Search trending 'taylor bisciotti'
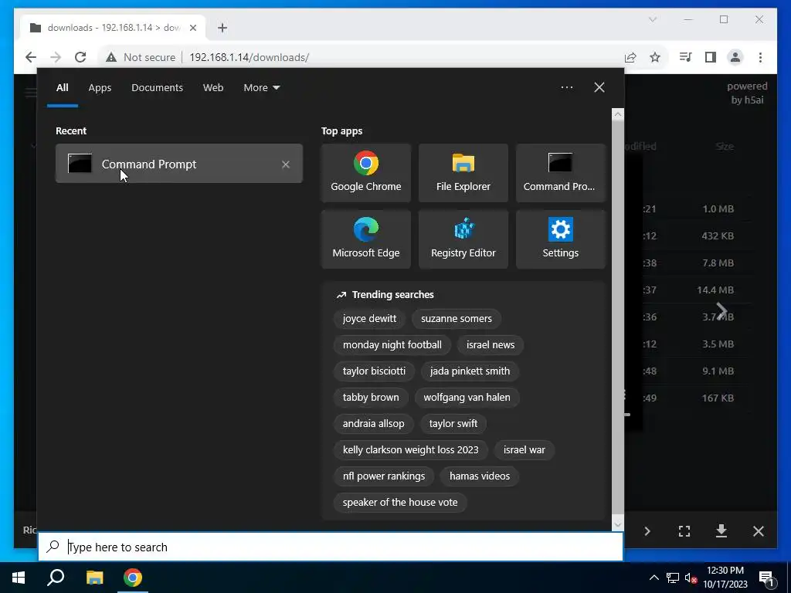This screenshot has width=791, height=593. tap(374, 371)
